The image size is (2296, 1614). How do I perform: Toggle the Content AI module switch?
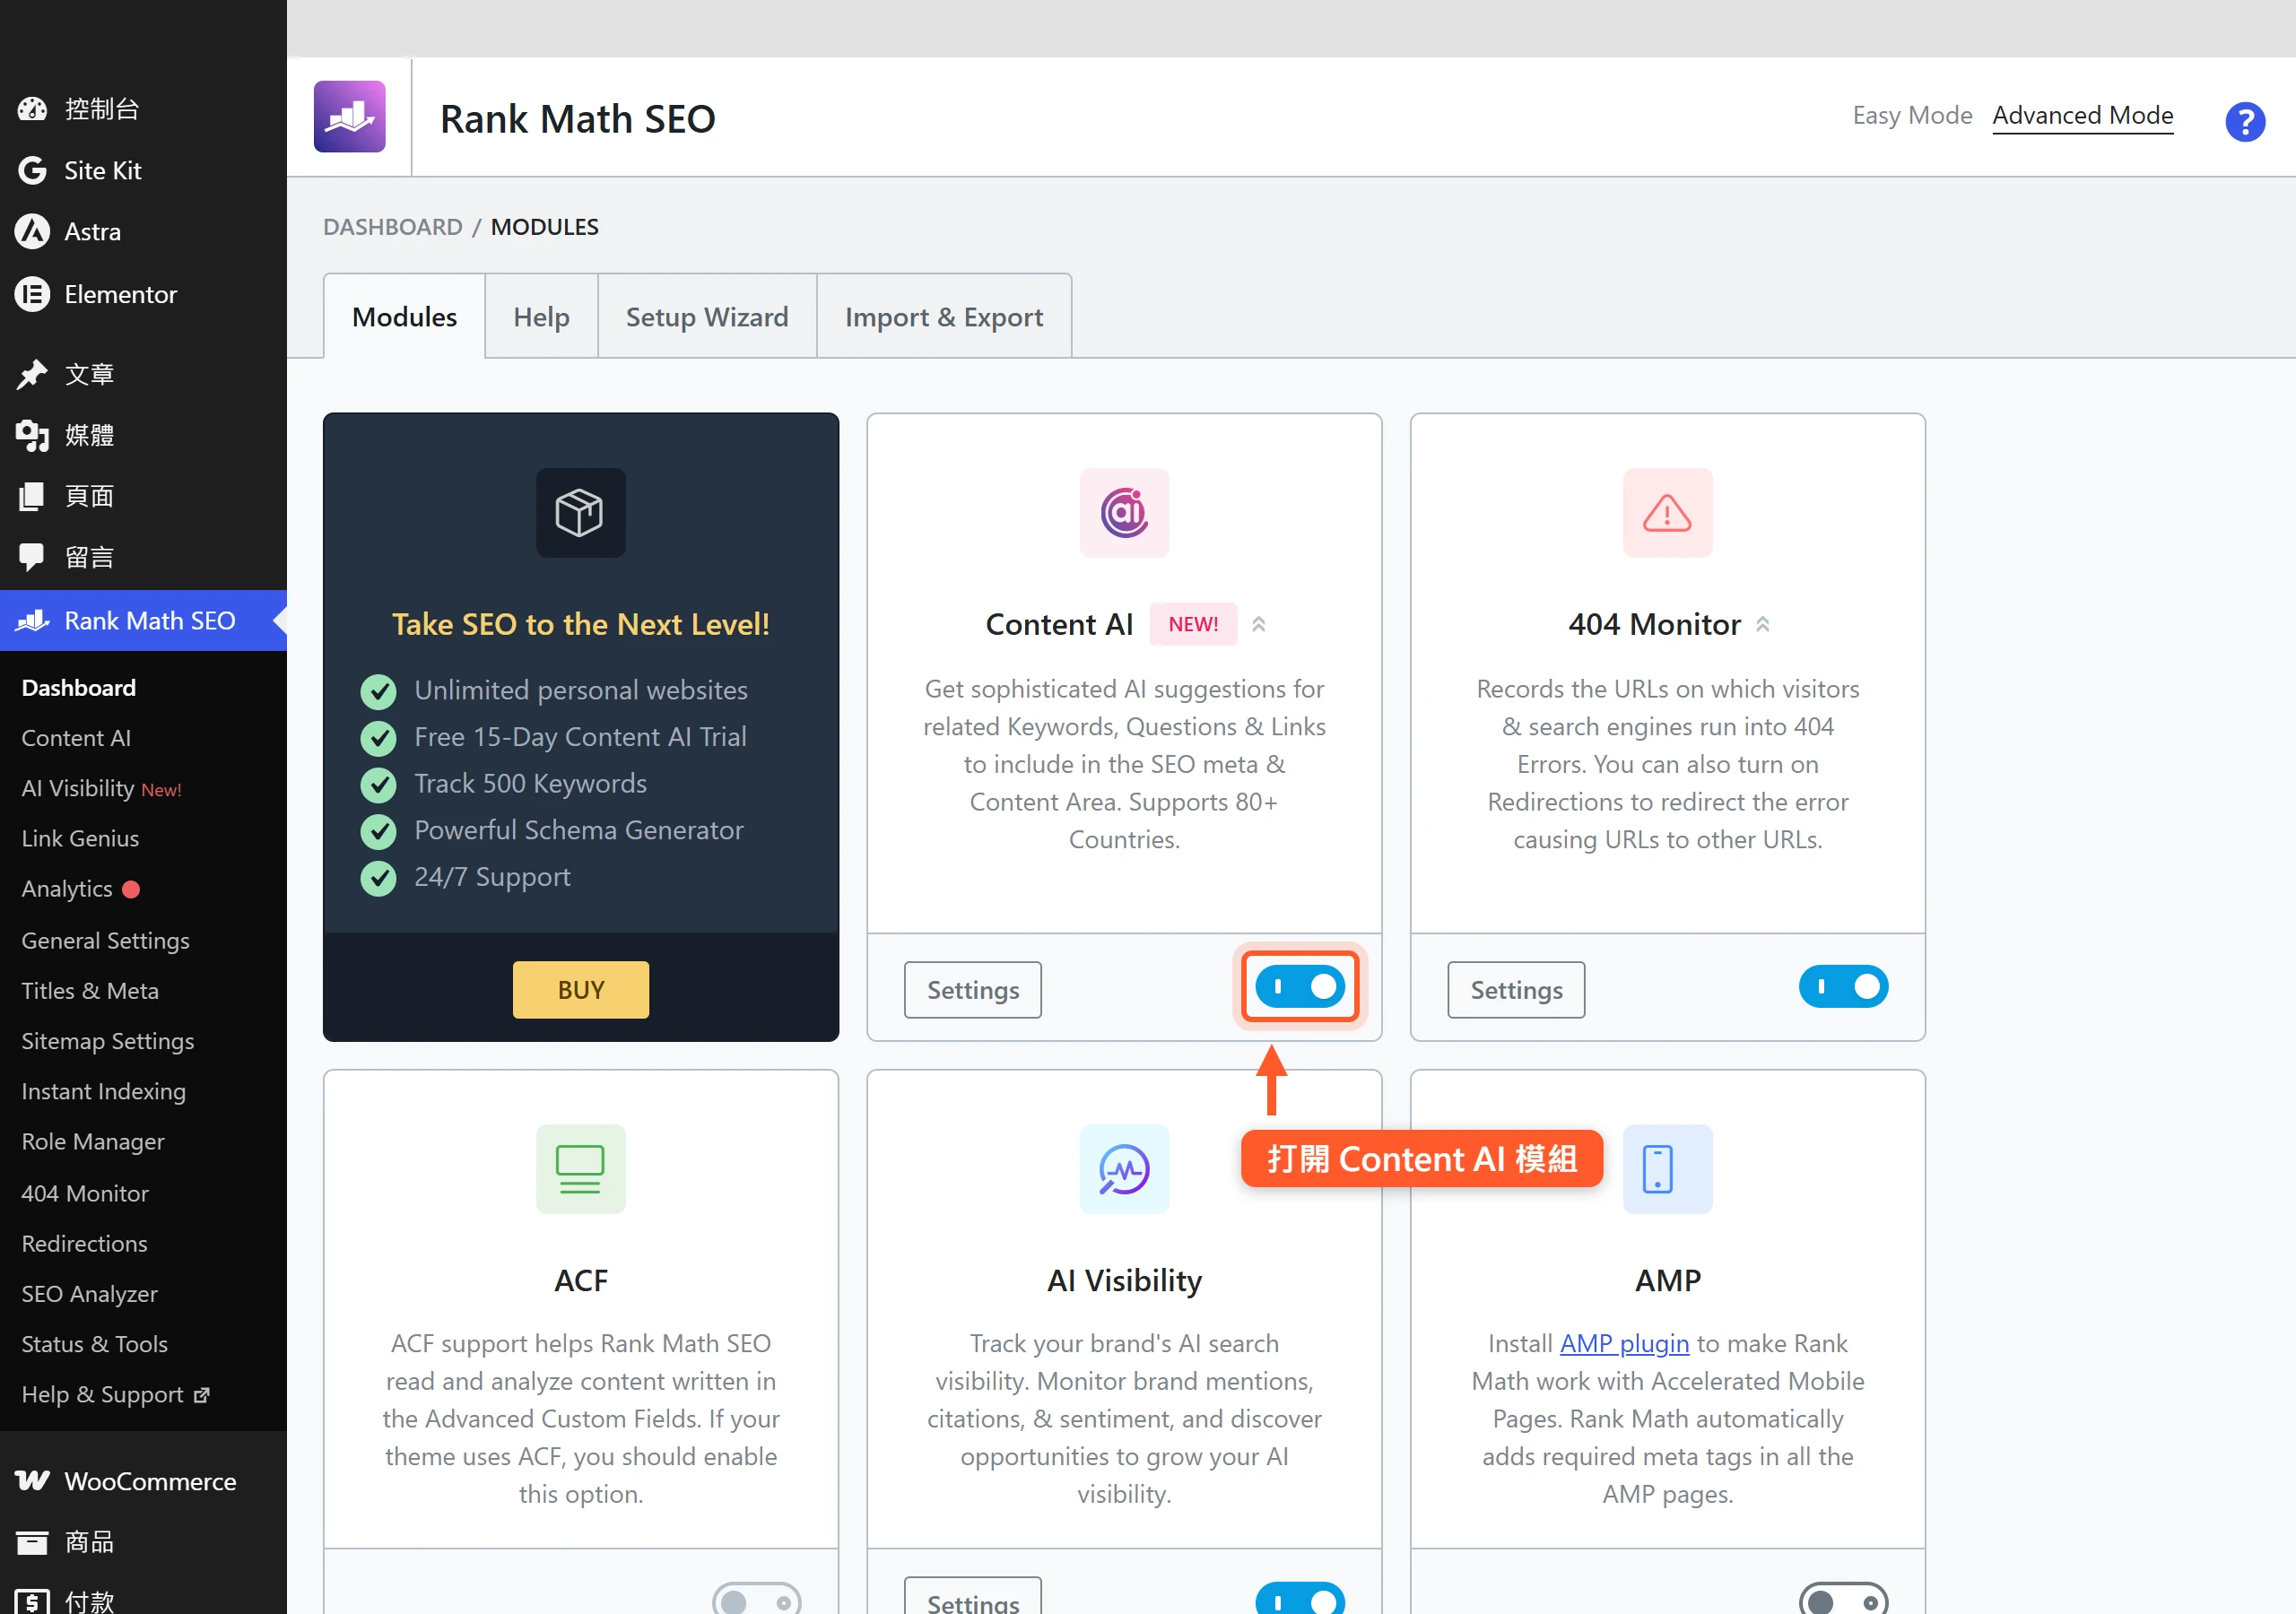[x=1300, y=987]
